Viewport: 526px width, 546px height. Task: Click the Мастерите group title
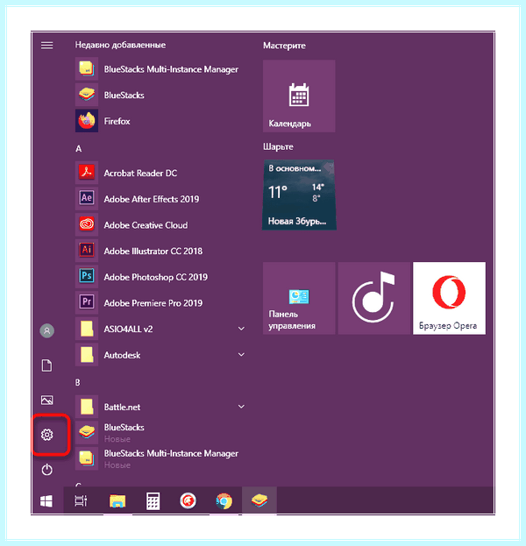(284, 46)
